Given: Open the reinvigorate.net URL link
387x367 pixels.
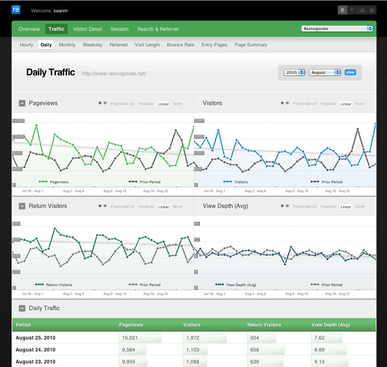Looking at the screenshot, I should point(114,74).
